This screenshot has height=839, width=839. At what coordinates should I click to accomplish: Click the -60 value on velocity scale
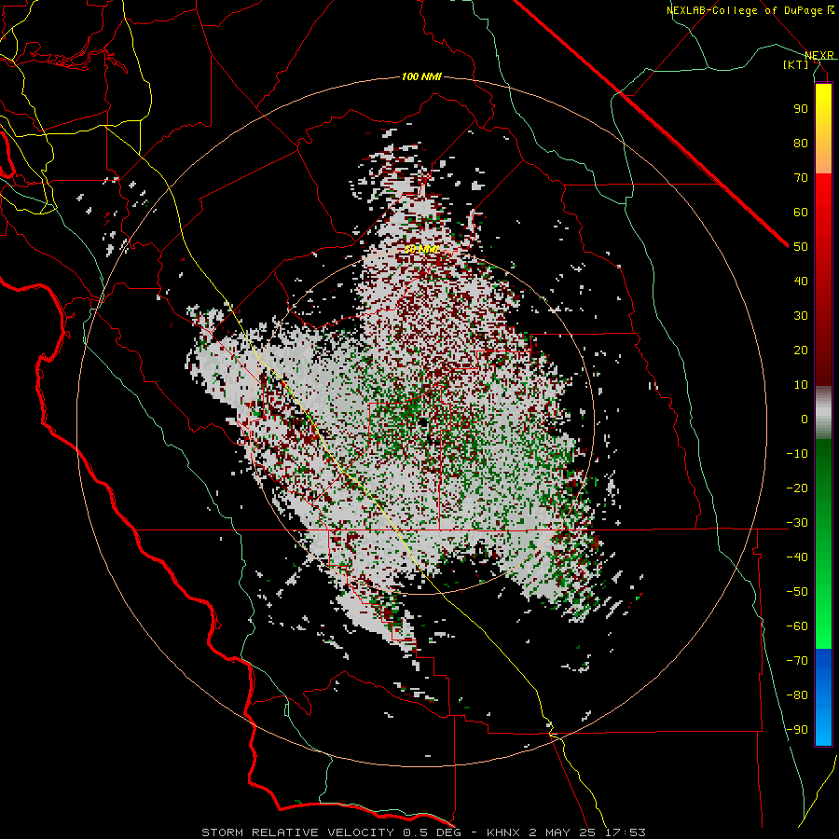click(x=797, y=626)
